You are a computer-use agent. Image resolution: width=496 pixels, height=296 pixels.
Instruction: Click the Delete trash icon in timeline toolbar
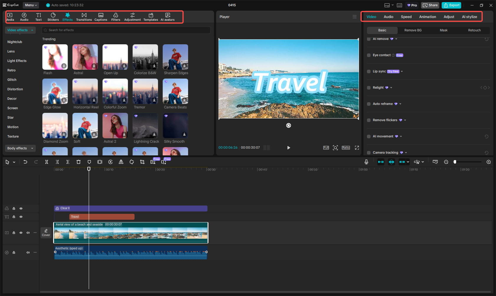click(79, 162)
